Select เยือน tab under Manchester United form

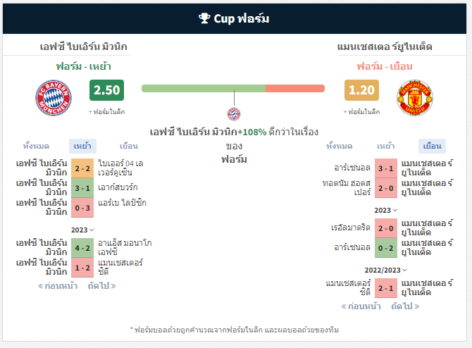coord(432,147)
